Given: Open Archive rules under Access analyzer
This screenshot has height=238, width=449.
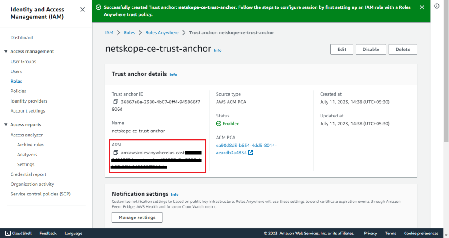Looking at the screenshot, I should coord(30,145).
